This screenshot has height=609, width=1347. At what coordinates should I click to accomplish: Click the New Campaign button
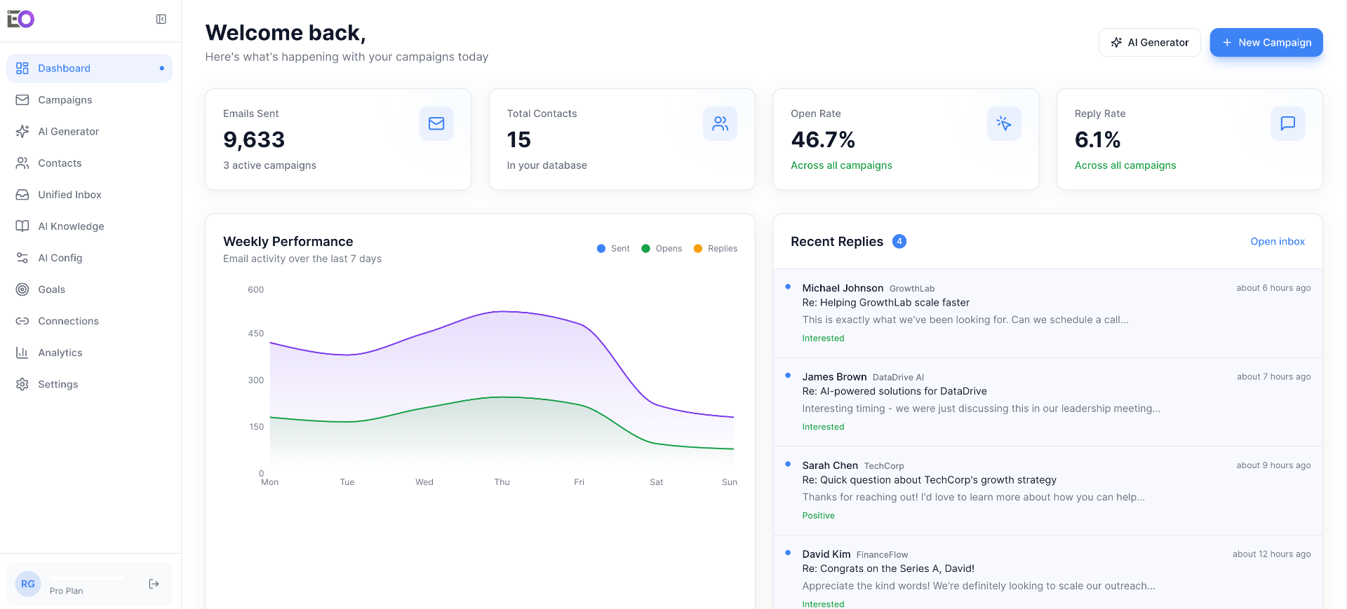tap(1266, 43)
